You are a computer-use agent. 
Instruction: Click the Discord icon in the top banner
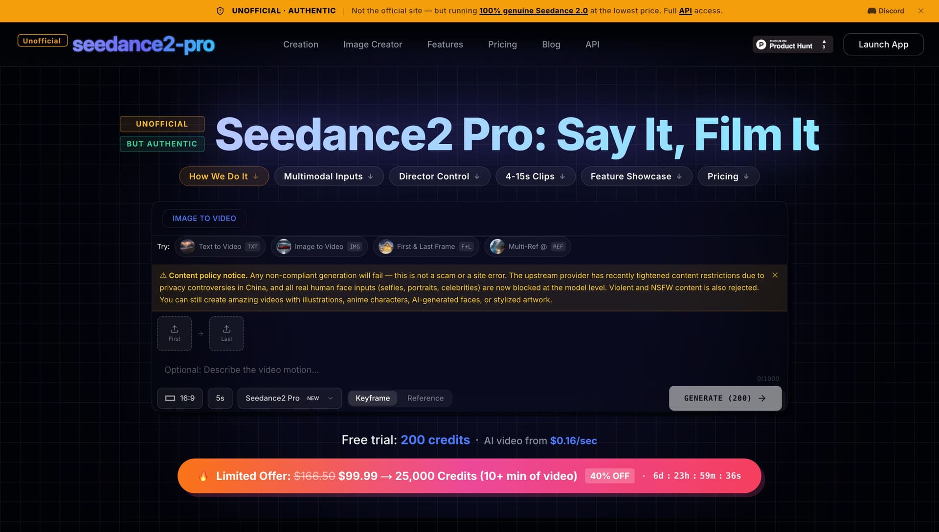pyautogui.click(x=872, y=10)
